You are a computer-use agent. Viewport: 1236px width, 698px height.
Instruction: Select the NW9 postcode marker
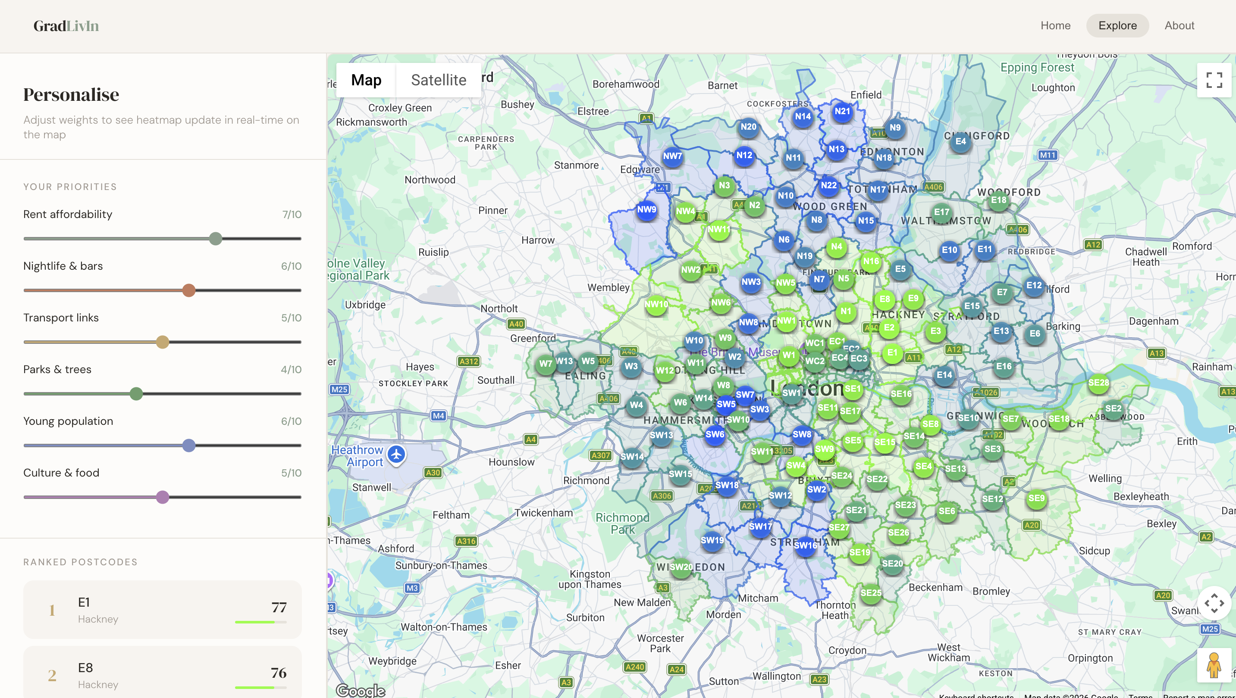point(646,210)
